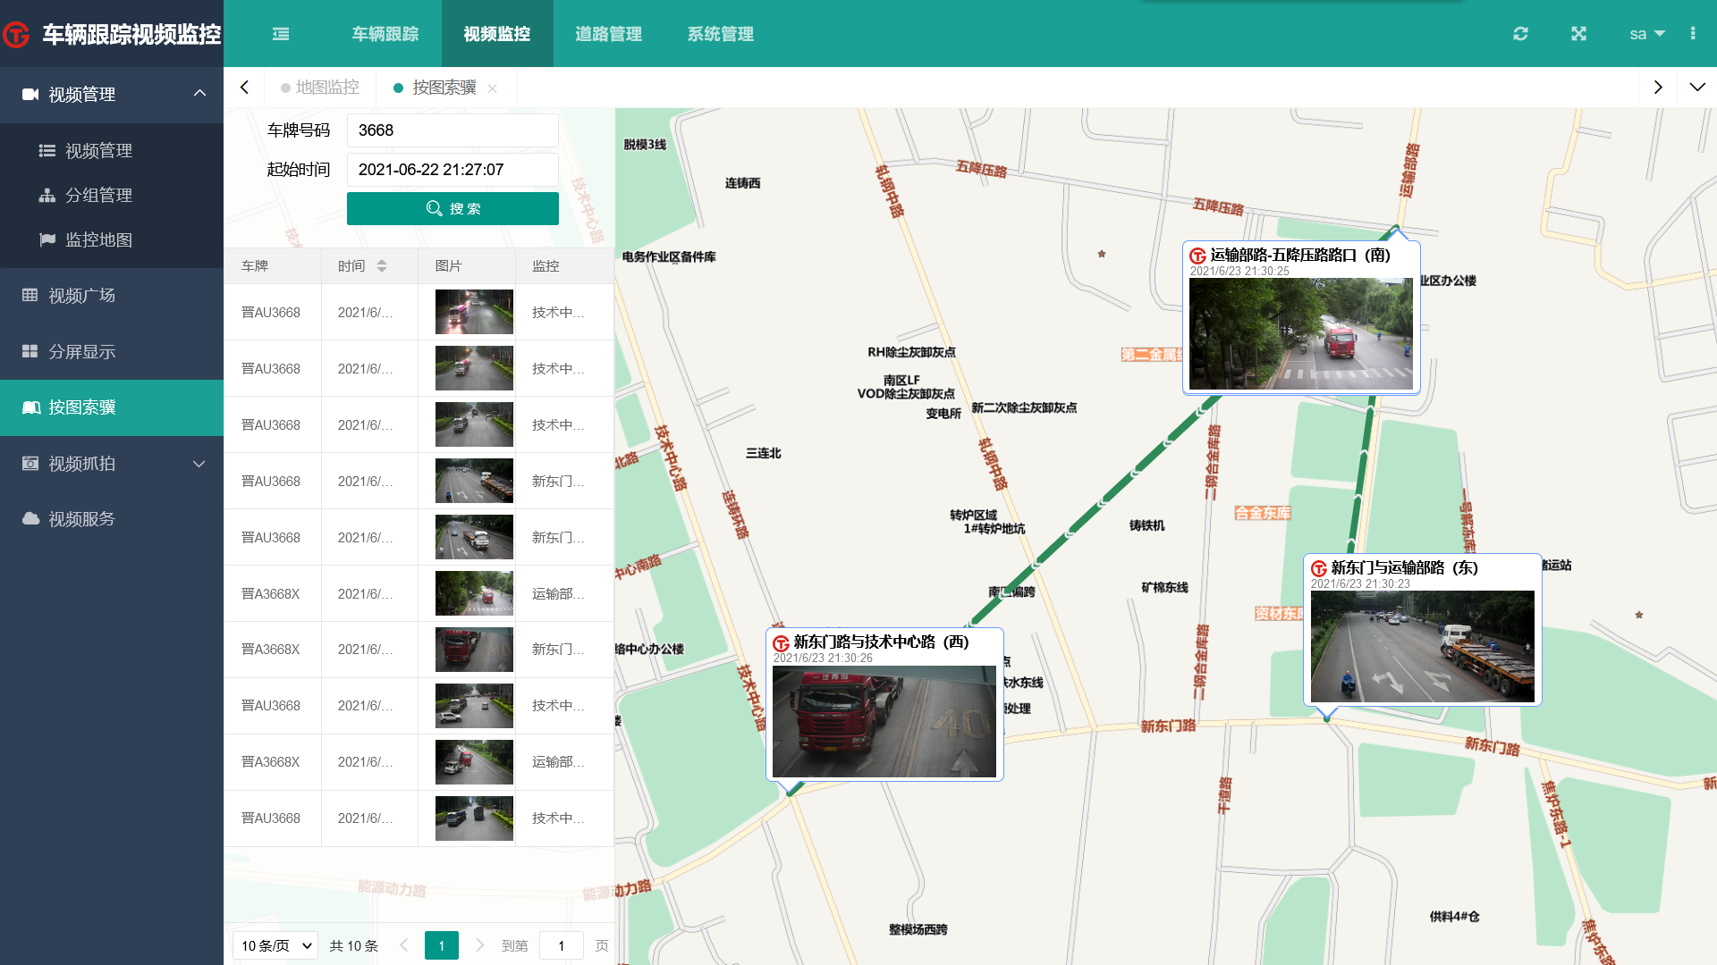Click the 共 10 条 total count text
Viewport: 1717px width, 965px height.
(x=354, y=945)
